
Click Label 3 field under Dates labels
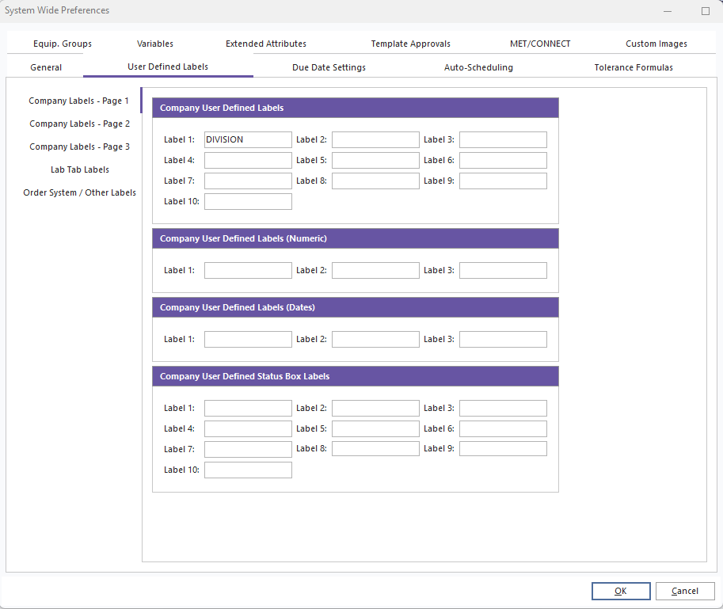(x=503, y=339)
